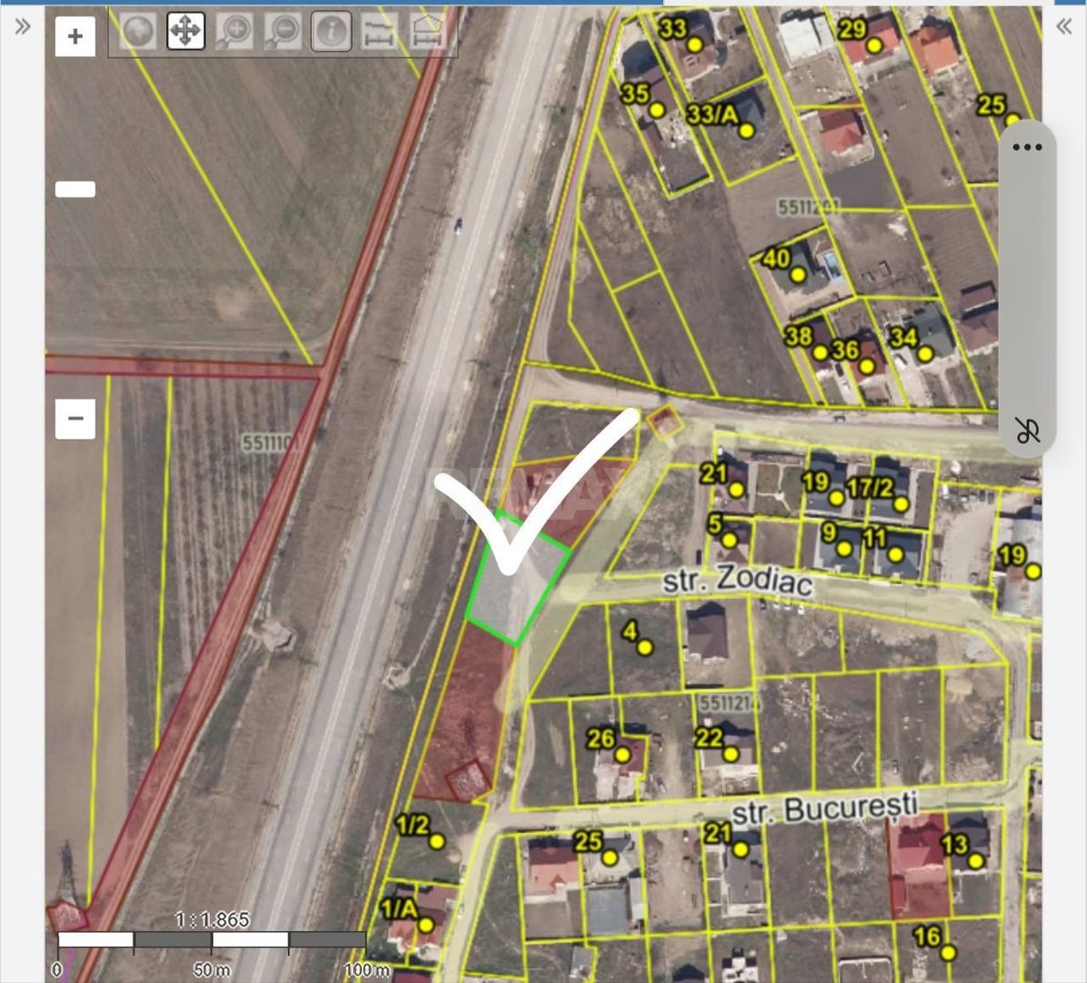The width and height of the screenshot is (1087, 983).
Task: Open the three-dots overlay menu
Action: [1027, 147]
